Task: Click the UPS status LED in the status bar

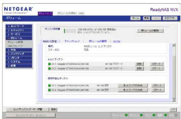Action: pyautogui.click(x=176, y=115)
